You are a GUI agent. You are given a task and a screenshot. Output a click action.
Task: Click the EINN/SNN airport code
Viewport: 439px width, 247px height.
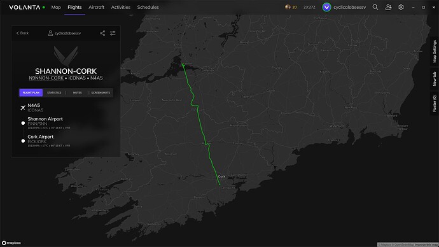coord(38,123)
